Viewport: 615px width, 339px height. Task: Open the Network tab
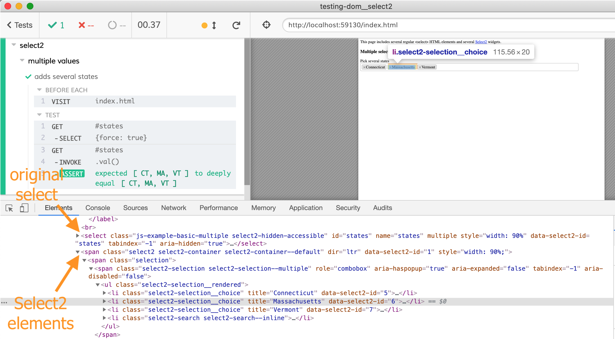click(174, 208)
